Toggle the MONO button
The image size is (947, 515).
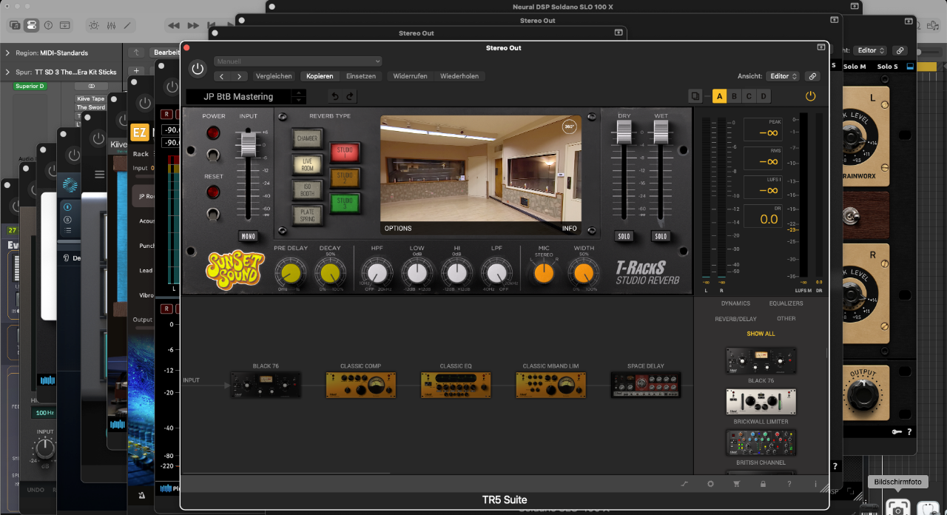[248, 237]
